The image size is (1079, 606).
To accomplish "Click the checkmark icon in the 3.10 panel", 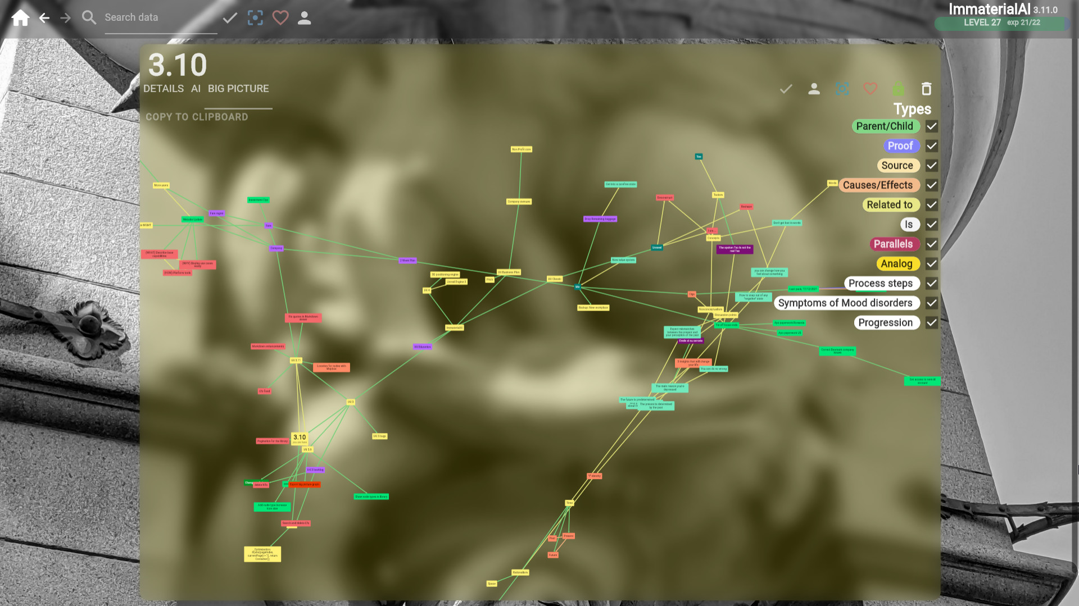I will pyautogui.click(x=786, y=89).
